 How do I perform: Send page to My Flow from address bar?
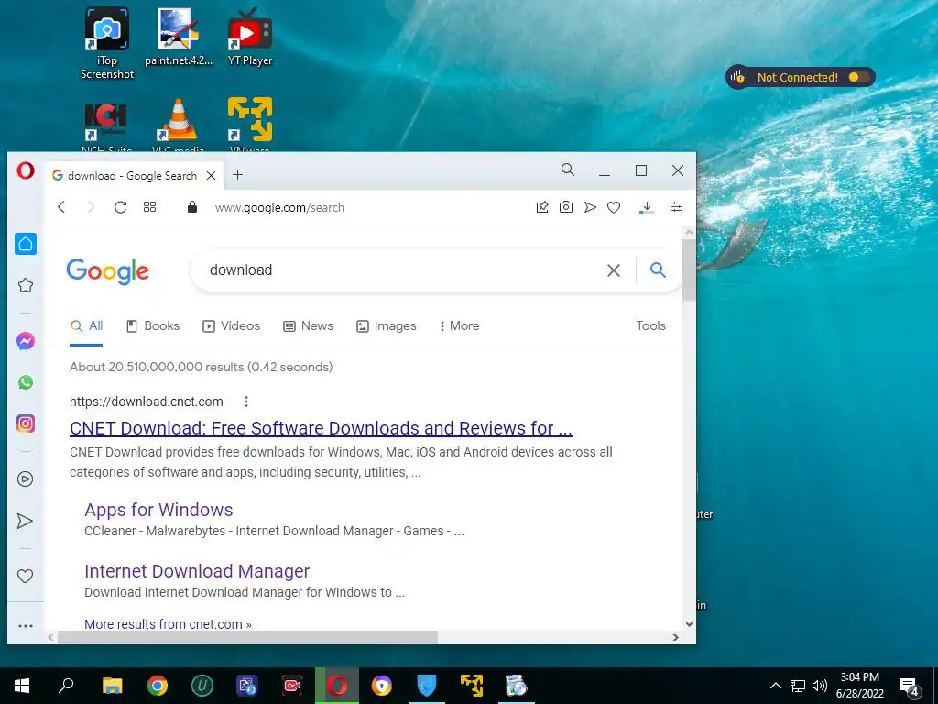(x=591, y=207)
